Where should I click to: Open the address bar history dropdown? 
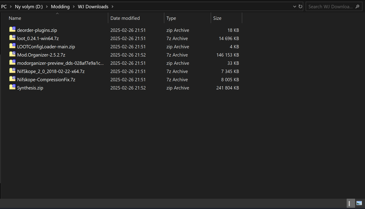point(295,7)
